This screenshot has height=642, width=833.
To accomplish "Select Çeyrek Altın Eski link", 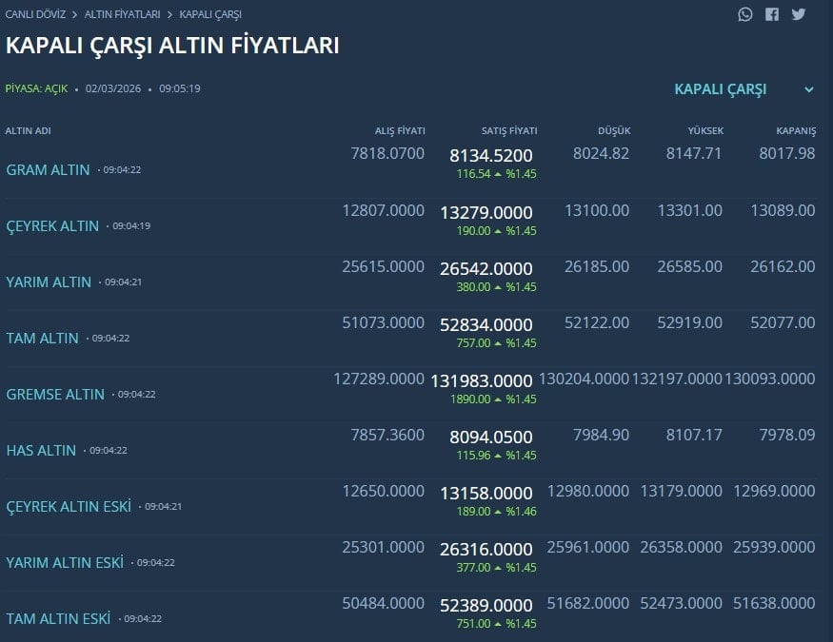I will point(69,506).
